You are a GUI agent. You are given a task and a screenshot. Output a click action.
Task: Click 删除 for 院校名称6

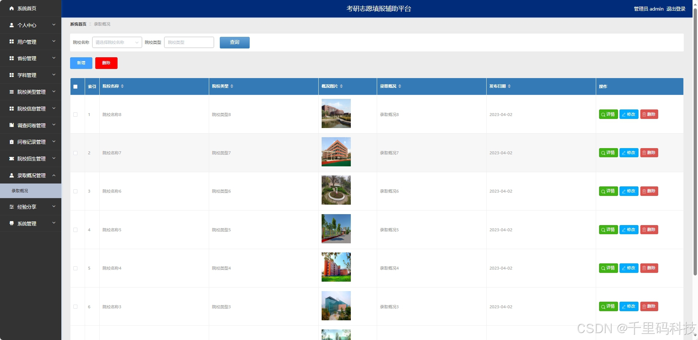click(x=649, y=191)
